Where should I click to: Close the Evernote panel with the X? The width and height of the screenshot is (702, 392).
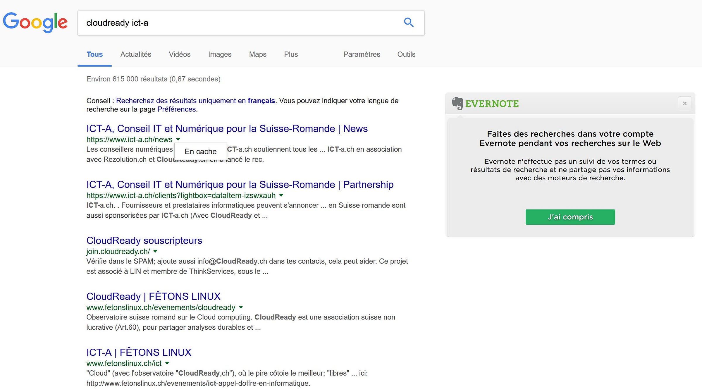684,103
